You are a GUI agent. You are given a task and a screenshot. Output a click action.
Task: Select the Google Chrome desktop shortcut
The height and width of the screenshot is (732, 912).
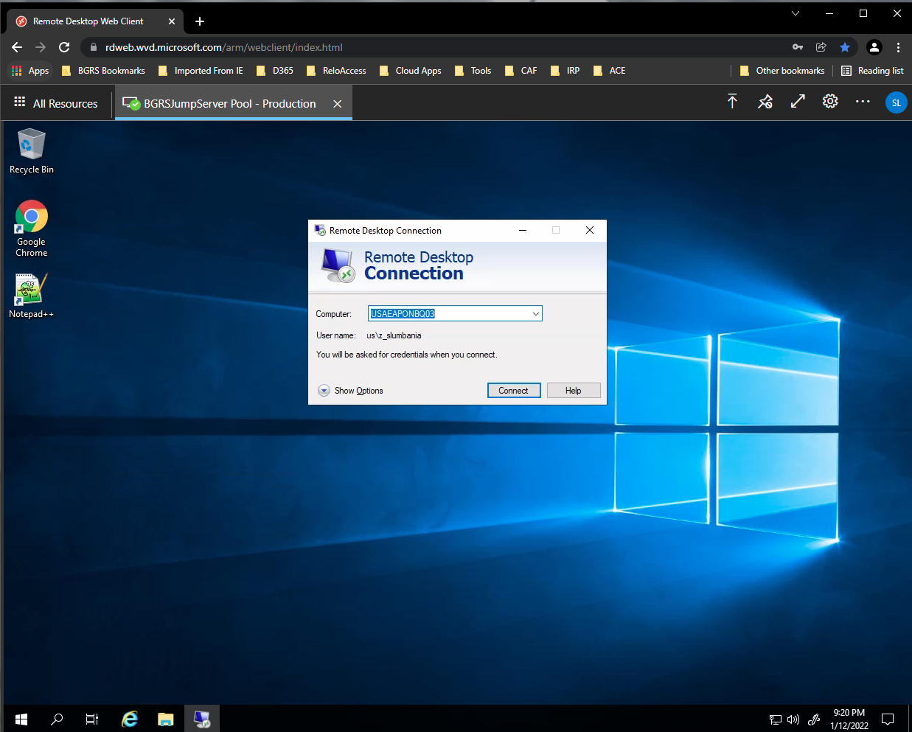click(x=31, y=229)
